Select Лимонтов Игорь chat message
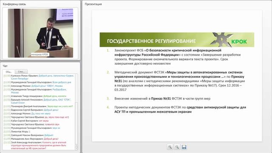The image size is (272, 153). point(17,131)
